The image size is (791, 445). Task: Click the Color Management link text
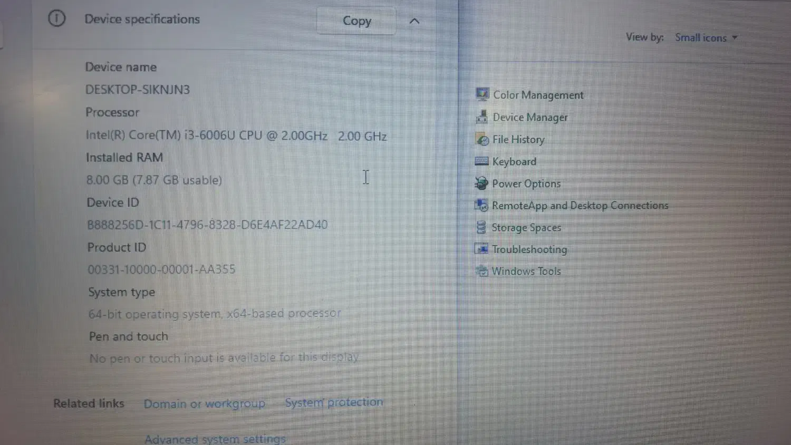[x=538, y=95]
